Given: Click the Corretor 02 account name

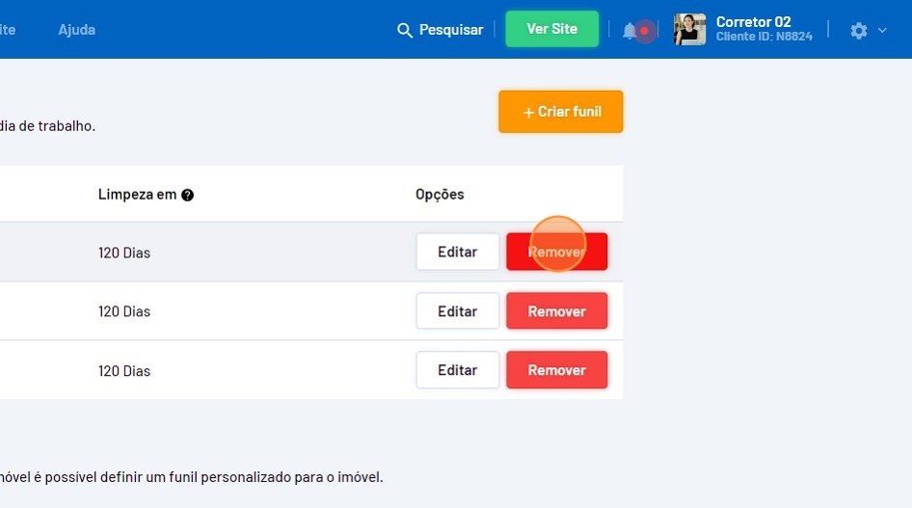Looking at the screenshot, I should click(753, 22).
